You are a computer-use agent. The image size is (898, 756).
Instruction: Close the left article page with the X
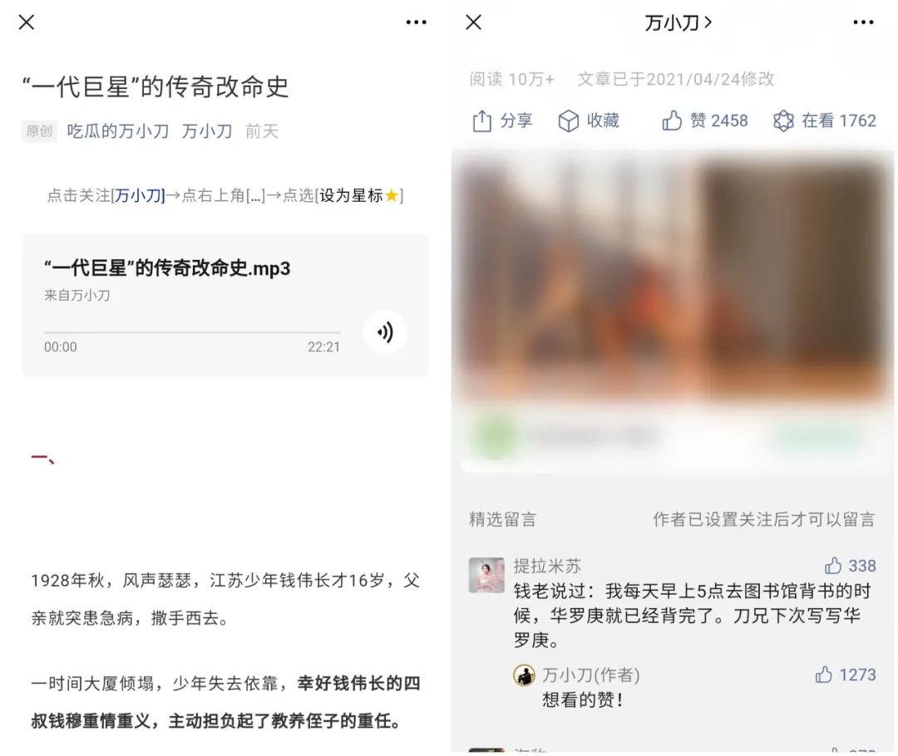tap(27, 22)
